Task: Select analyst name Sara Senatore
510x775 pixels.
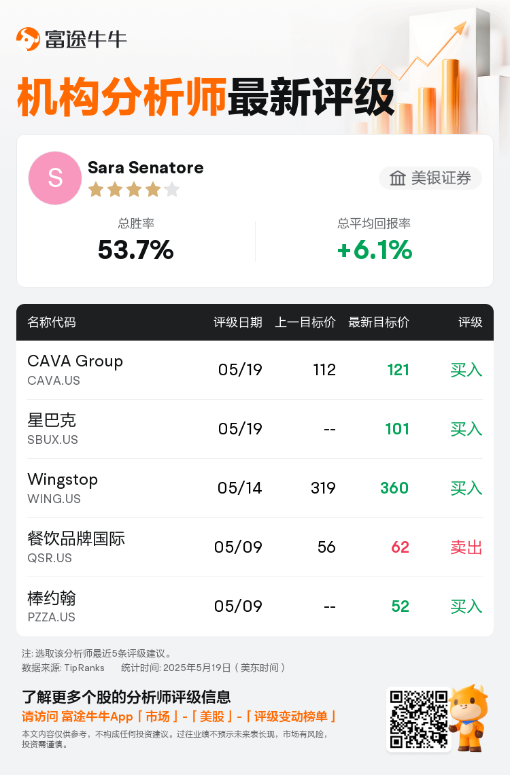Action: 146,167
